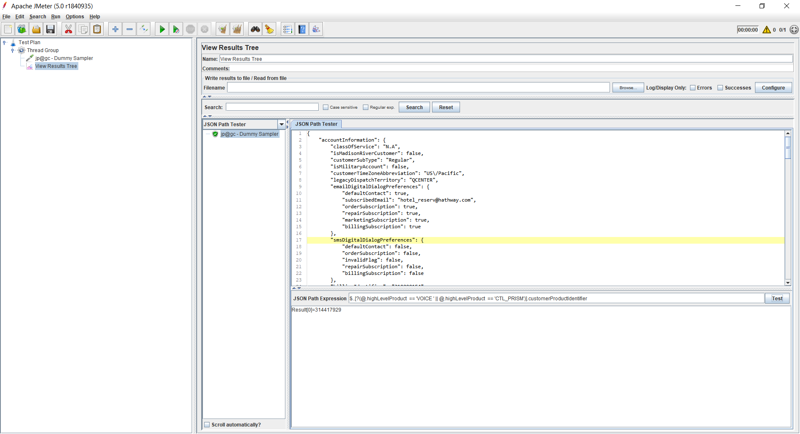Image resolution: width=800 pixels, height=434 pixels.
Task: Open the Run menu
Action: point(56,17)
